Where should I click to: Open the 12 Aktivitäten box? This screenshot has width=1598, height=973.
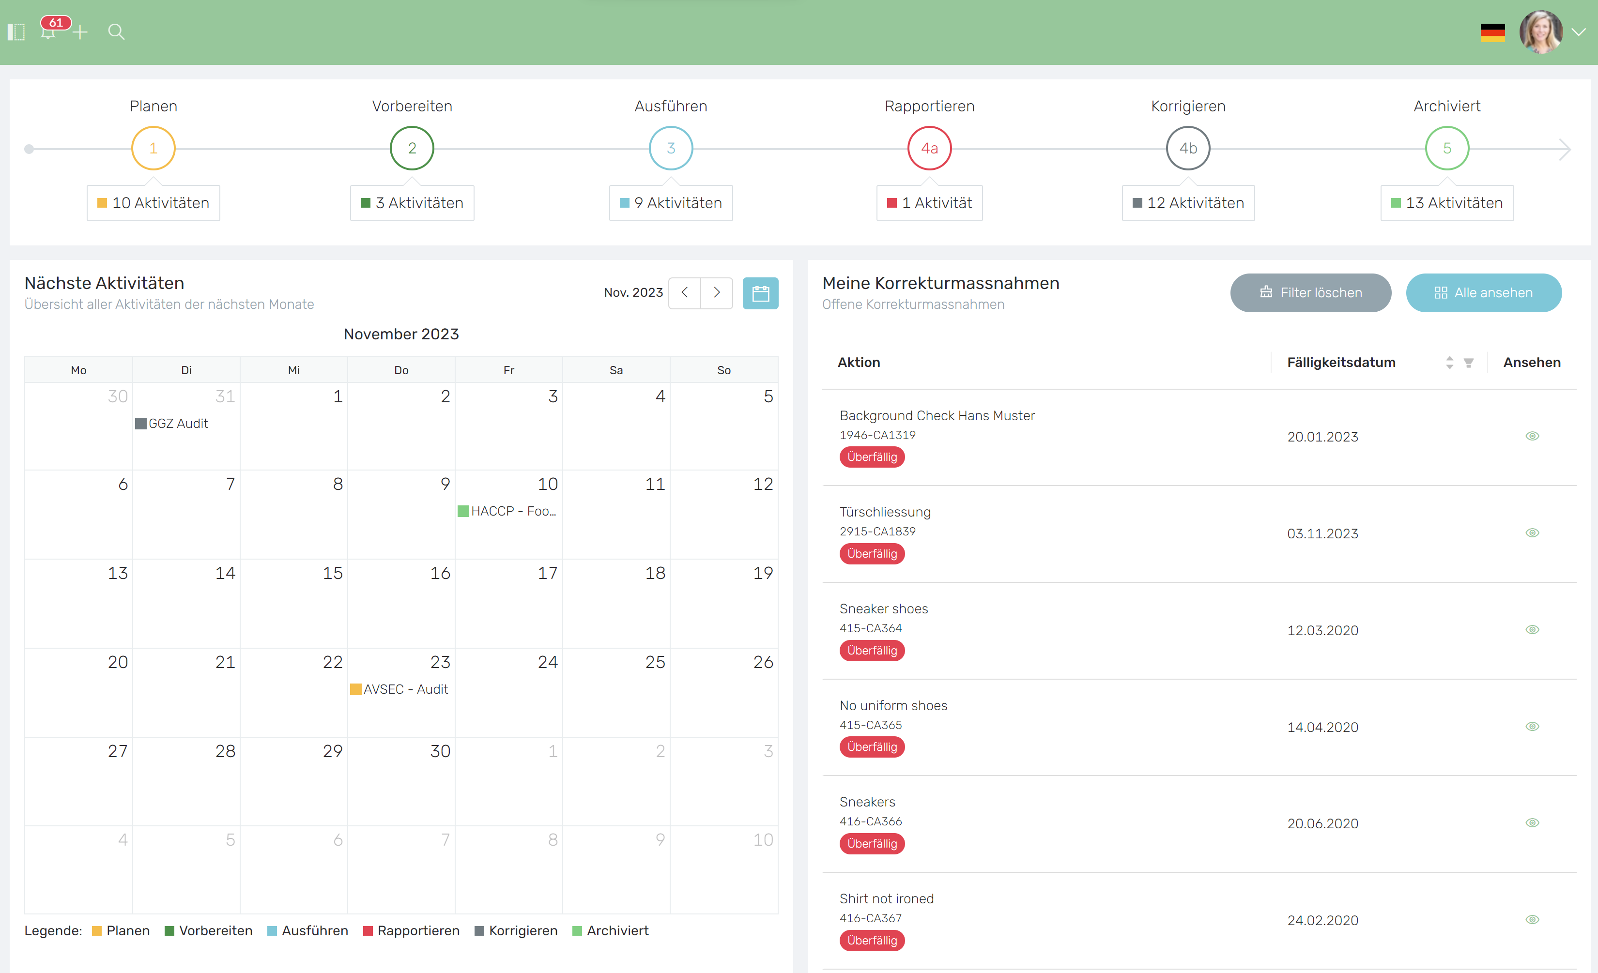1188,203
